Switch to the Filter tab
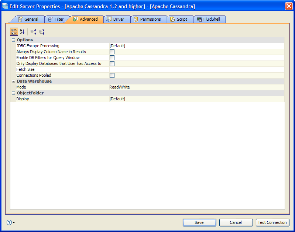This screenshot has width=295, height=232. (56, 19)
